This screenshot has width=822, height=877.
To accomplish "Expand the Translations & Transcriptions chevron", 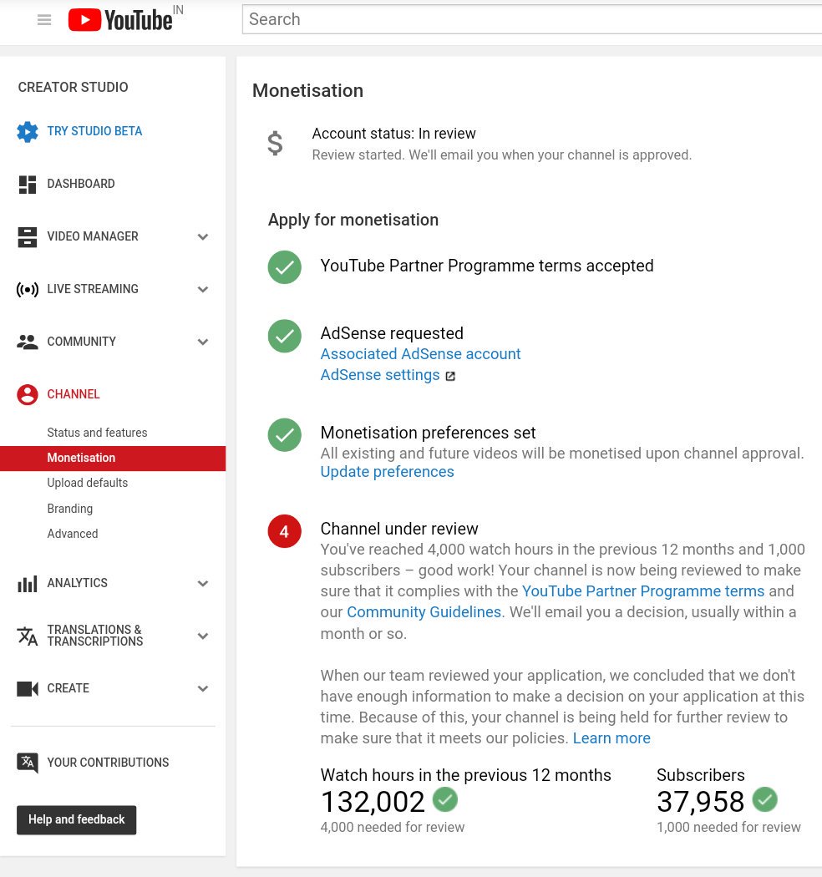I will point(203,636).
